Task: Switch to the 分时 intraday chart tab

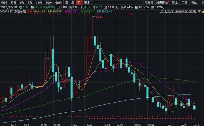Action: point(4,3)
